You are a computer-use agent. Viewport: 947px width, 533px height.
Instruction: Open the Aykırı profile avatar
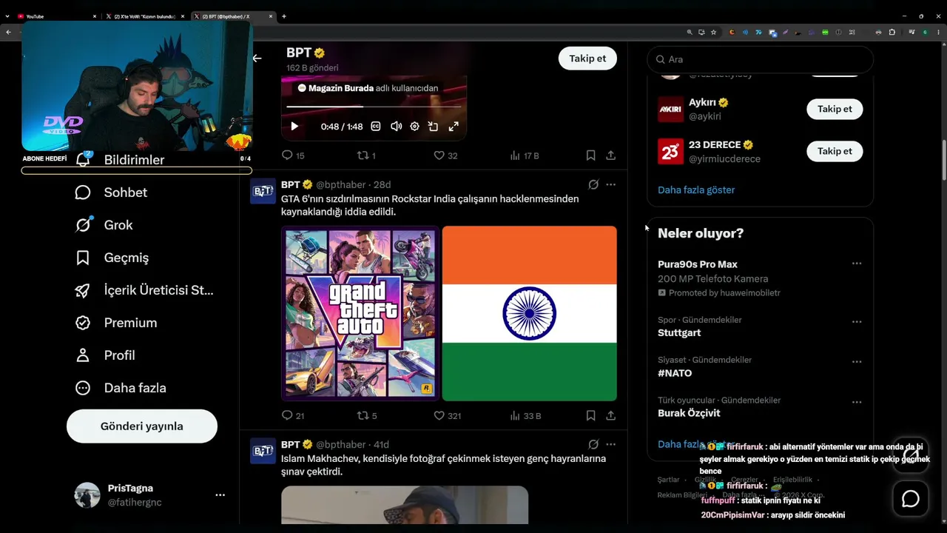(x=671, y=109)
